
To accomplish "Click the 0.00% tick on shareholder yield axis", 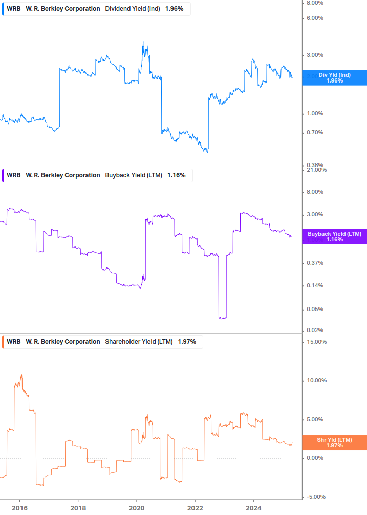I will pyautogui.click(x=315, y=458).
